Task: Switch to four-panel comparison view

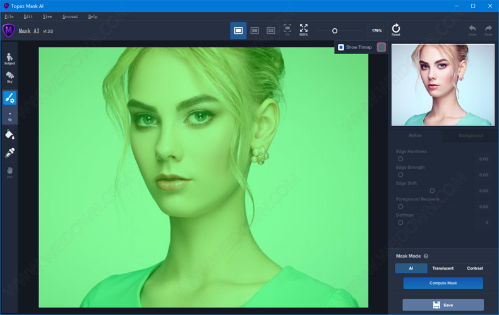Action: (271, 30)
